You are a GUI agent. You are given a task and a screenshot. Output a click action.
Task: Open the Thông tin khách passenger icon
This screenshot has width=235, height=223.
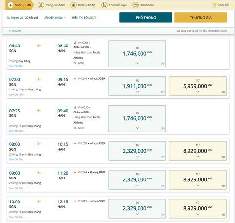tap(41, 5)
